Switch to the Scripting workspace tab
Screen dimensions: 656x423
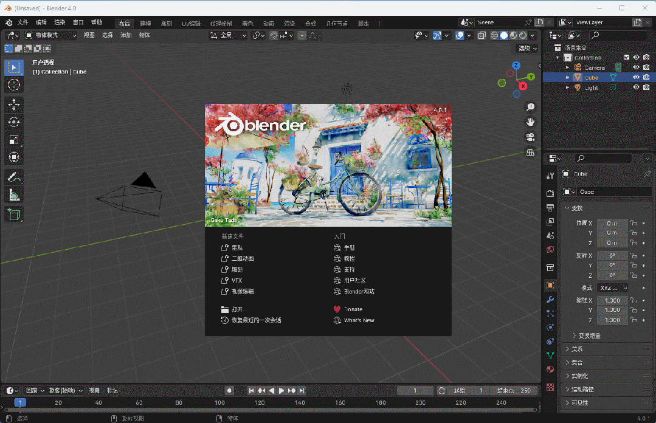364,24
